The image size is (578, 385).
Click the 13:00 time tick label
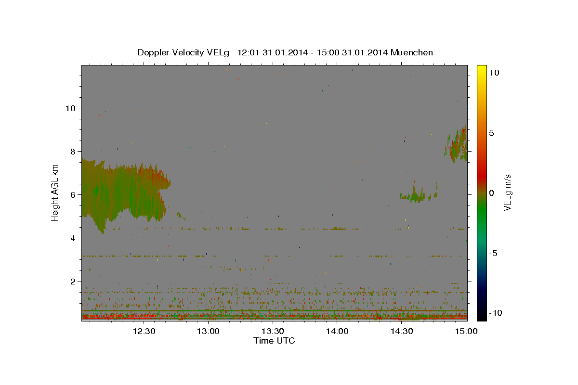[x=209, y=331]
